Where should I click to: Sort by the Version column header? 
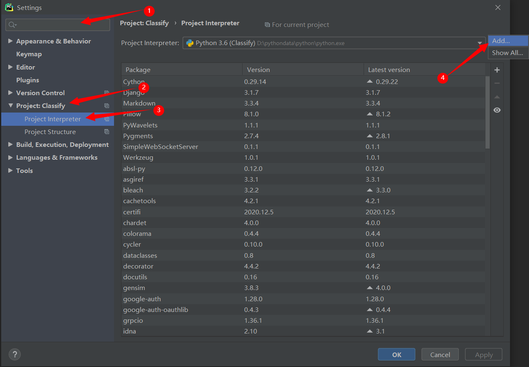pos(303,70)
